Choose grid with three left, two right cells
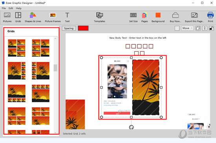216x143 pixels. pos(40,48)
